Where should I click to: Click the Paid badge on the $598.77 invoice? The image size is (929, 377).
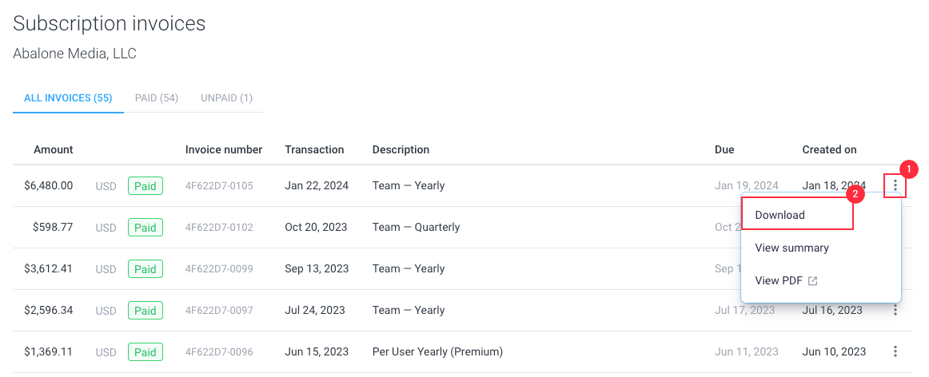tap(146, 228)
